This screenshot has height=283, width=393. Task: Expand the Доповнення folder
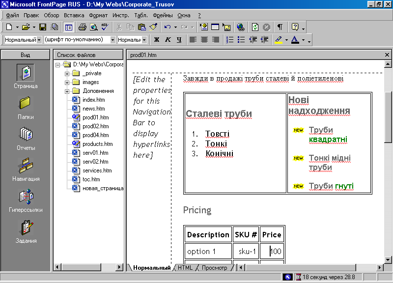coord(67,91)
